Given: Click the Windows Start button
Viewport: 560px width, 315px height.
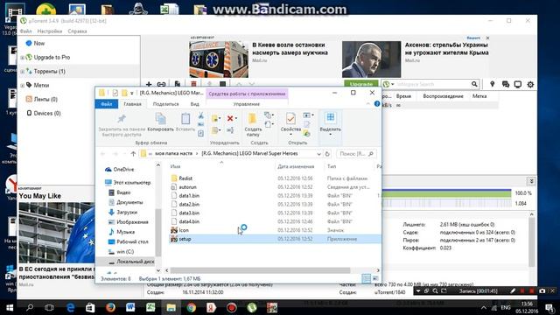Looking at the screenshot, I should pyautogui.click(x=10, y=307).
